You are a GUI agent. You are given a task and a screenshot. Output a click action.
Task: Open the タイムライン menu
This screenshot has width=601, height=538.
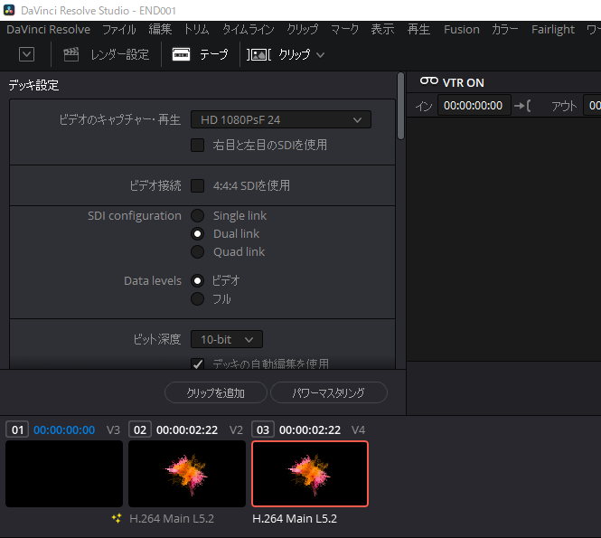(248, 29)
